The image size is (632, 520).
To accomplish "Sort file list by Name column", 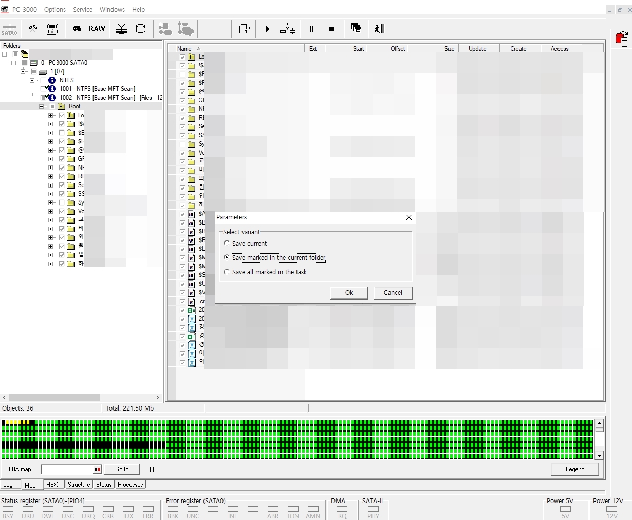I will click(240, 48).
